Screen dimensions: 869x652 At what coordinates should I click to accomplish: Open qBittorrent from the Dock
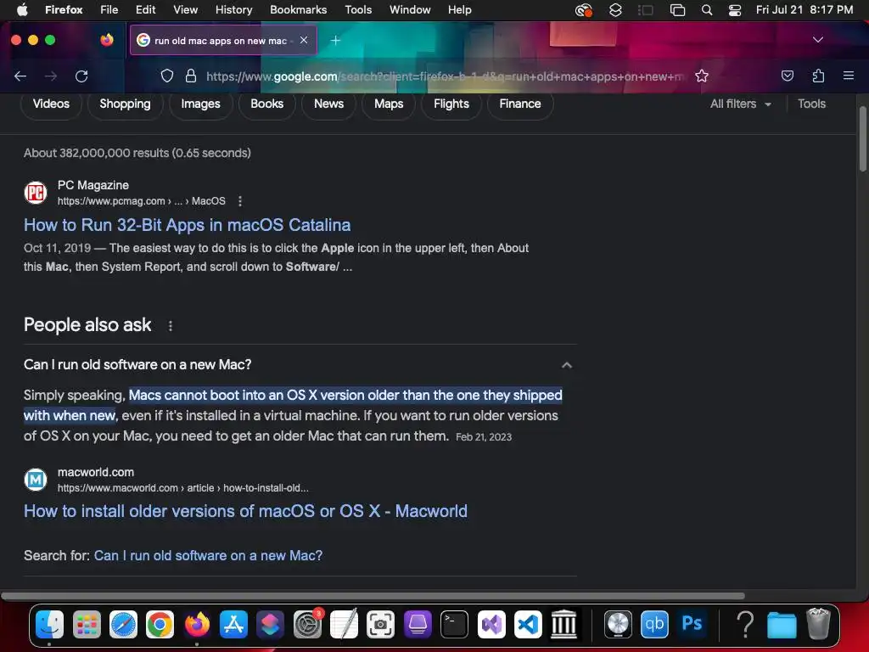(654, 624)
